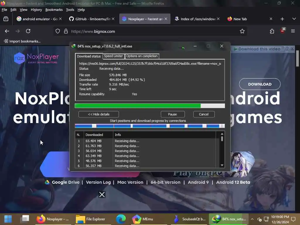
Task: Open the View menu
Action: coord(23,10)
